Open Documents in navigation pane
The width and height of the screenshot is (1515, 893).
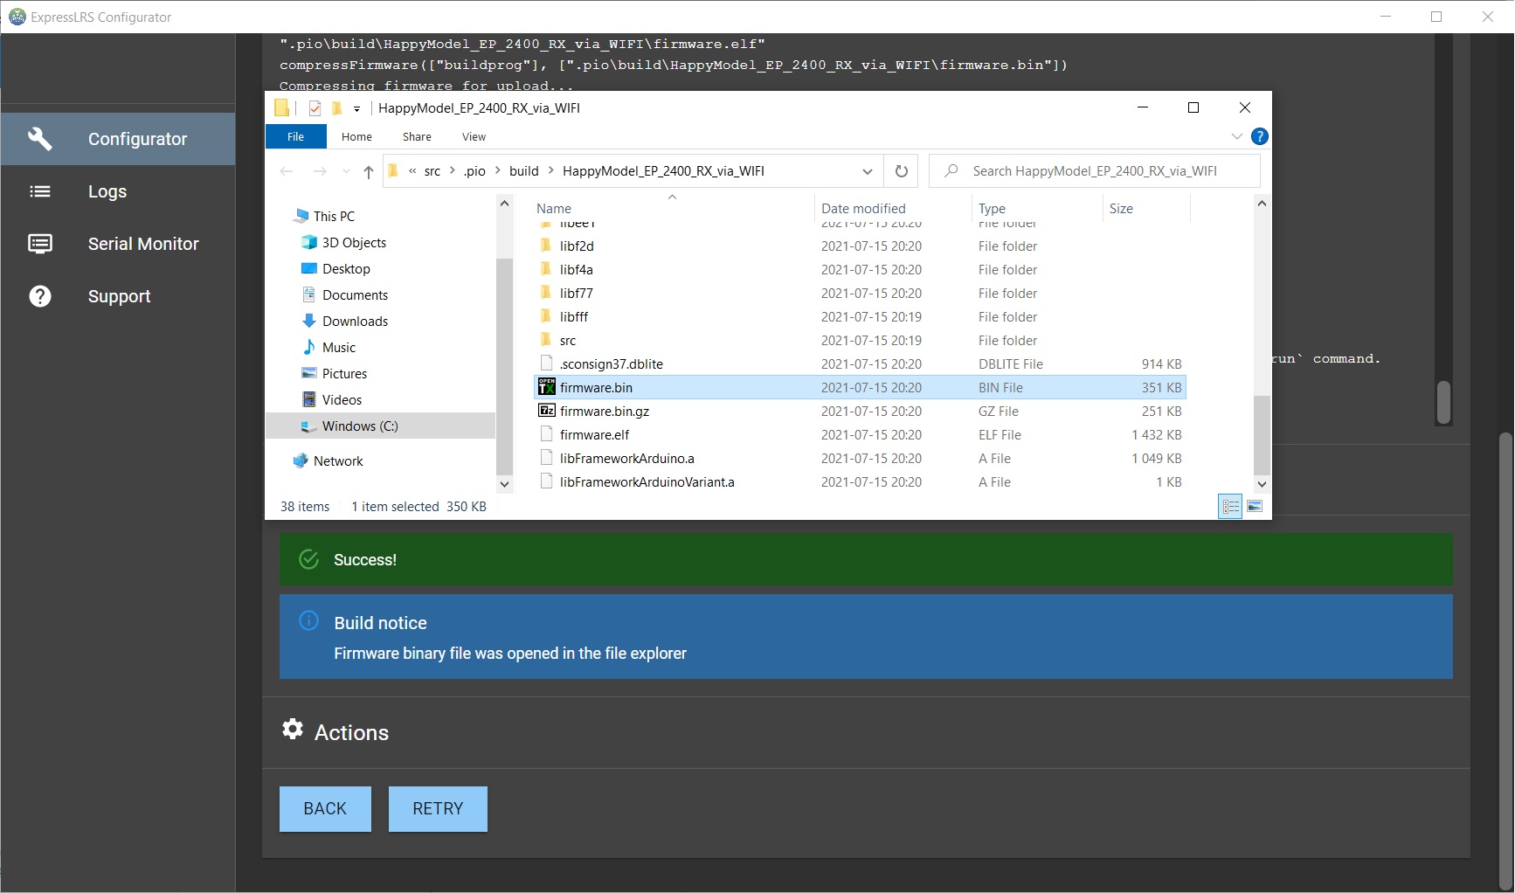(344, 294)
